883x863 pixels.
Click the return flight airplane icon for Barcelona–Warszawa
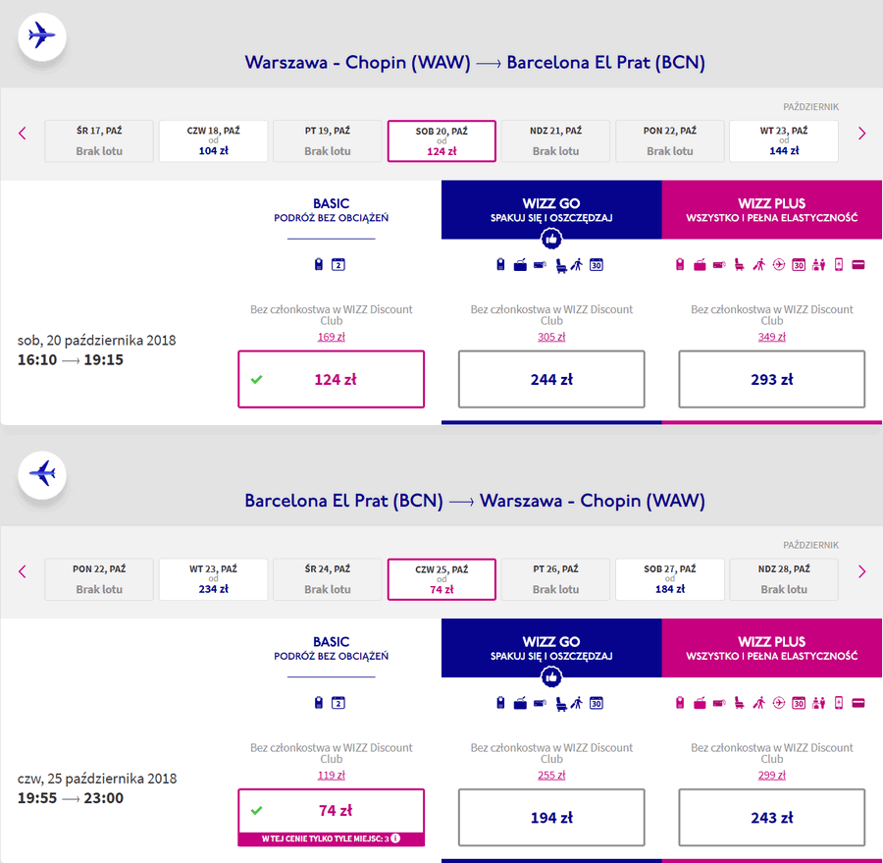coord(42,474)
